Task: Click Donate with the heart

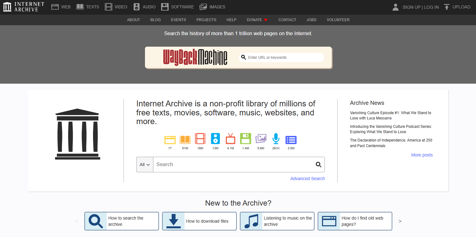Action: (257, 20)
